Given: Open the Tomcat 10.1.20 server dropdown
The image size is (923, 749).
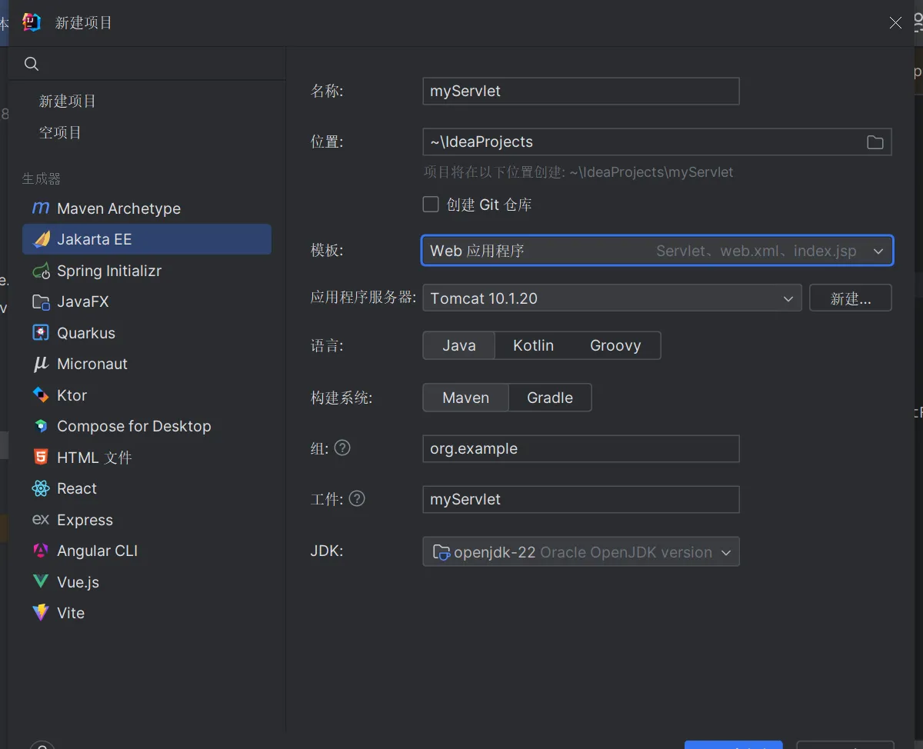Looking at the screenshot, I should [612, 298].
